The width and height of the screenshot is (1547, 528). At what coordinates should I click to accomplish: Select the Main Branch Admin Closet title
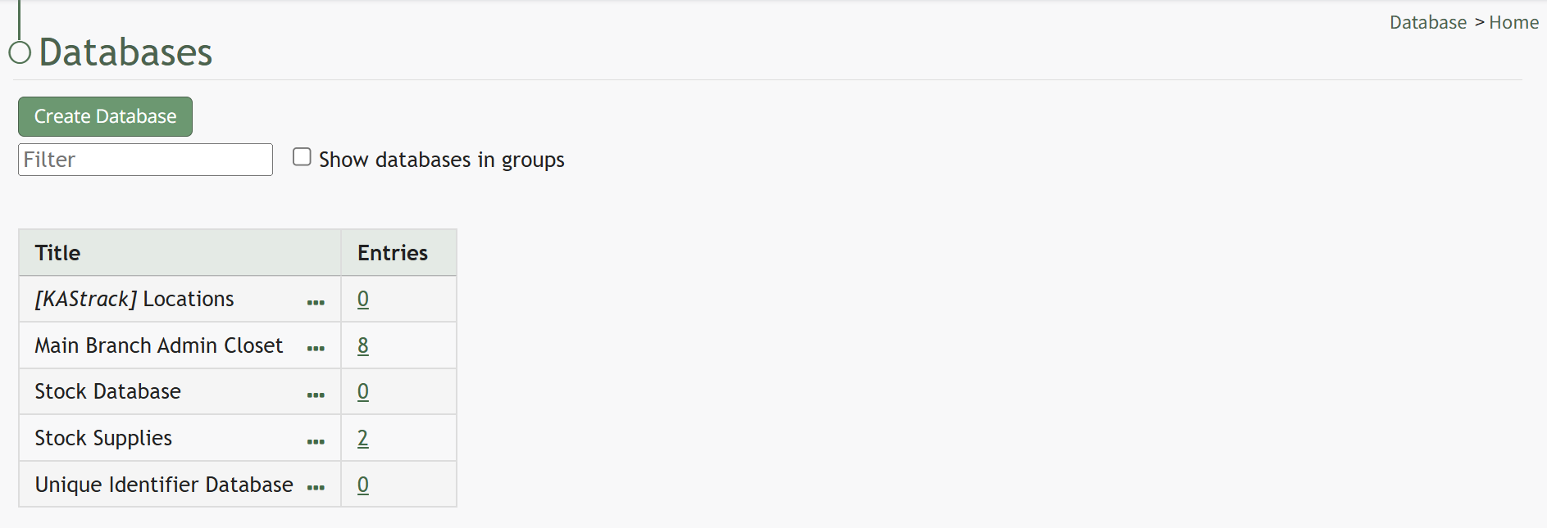coord(159,345)
